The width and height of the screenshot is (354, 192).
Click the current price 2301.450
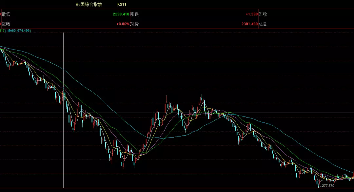coord(249,24)
